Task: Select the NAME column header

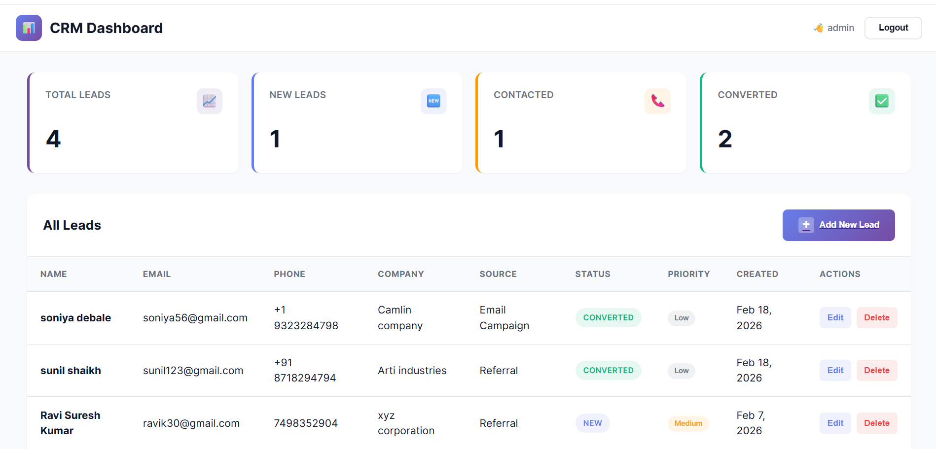Action: (53, 274)
